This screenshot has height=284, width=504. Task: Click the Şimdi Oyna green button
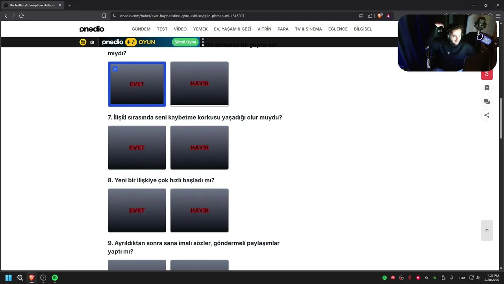[185, 42]
